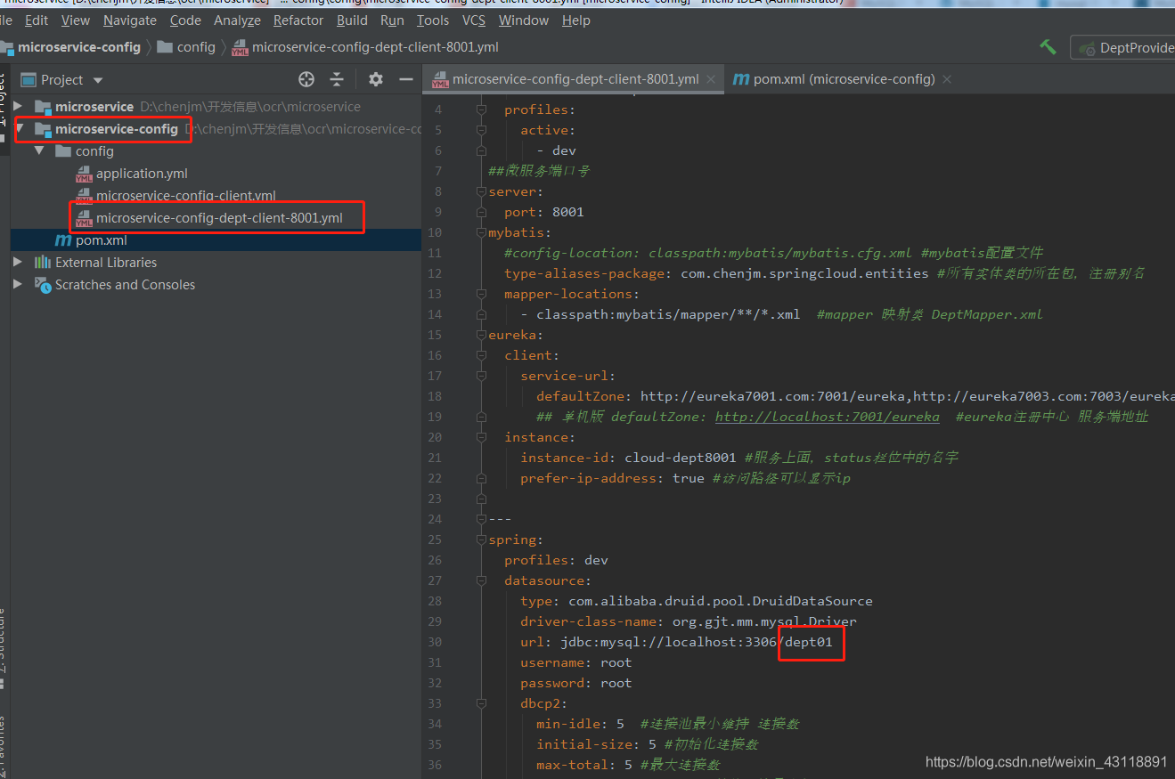This screenshot has width=1175, height=779.
Task: Click the Maven icon on pom.xml editor tab
Action: (741, 79)
